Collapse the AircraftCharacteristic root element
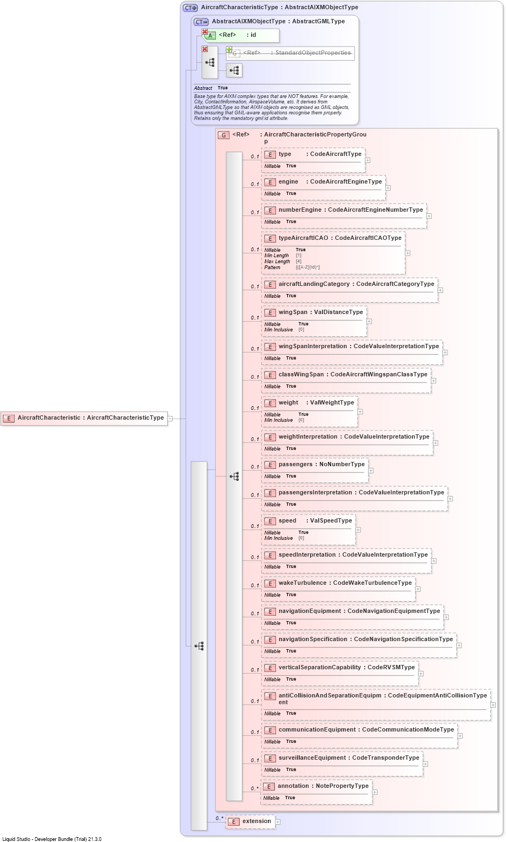The width and height of the screenshot is (506, 842). point(170,419)
